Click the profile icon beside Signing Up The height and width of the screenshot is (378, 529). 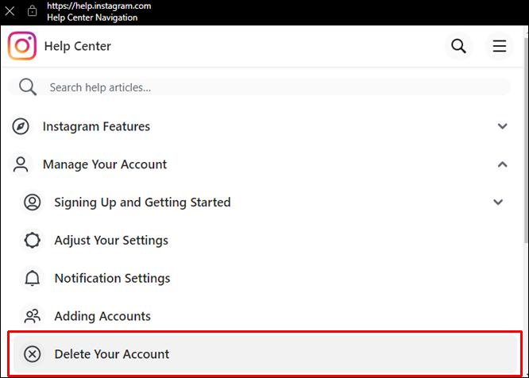32,202
